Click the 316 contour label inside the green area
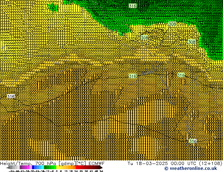Image resolution: width=223 pixels, height=172 pixels. (x=133, y=6)
